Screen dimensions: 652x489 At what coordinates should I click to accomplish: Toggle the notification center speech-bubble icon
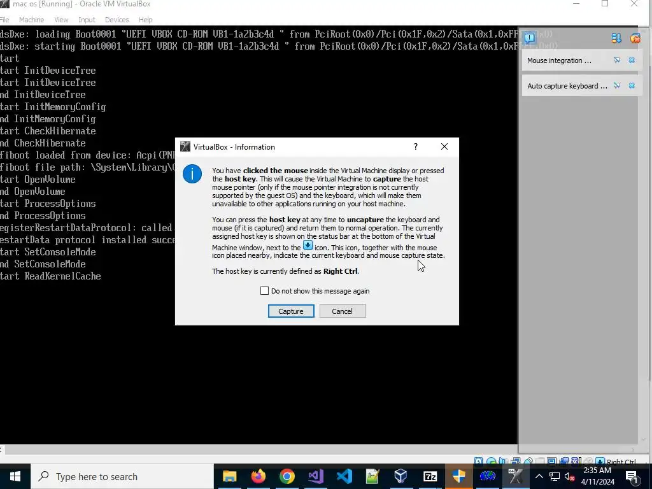pyautogui.click(x=529, y=38)
